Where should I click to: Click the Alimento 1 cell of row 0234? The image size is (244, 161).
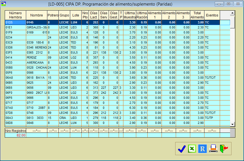click(x=154, y=37)
